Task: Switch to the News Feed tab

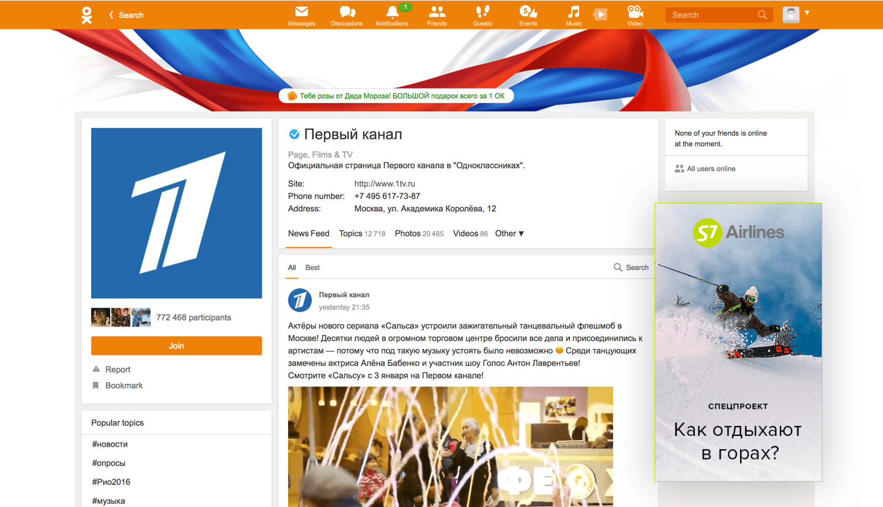Action: pos(308,234)
